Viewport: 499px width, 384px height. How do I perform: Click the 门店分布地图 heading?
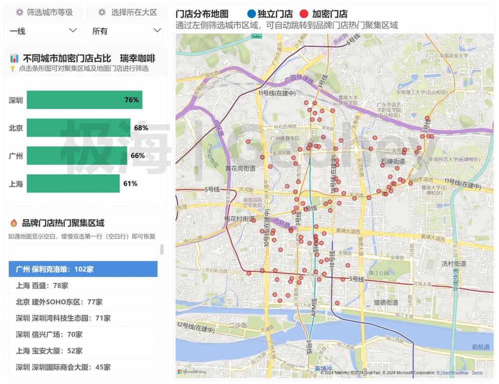202,13
